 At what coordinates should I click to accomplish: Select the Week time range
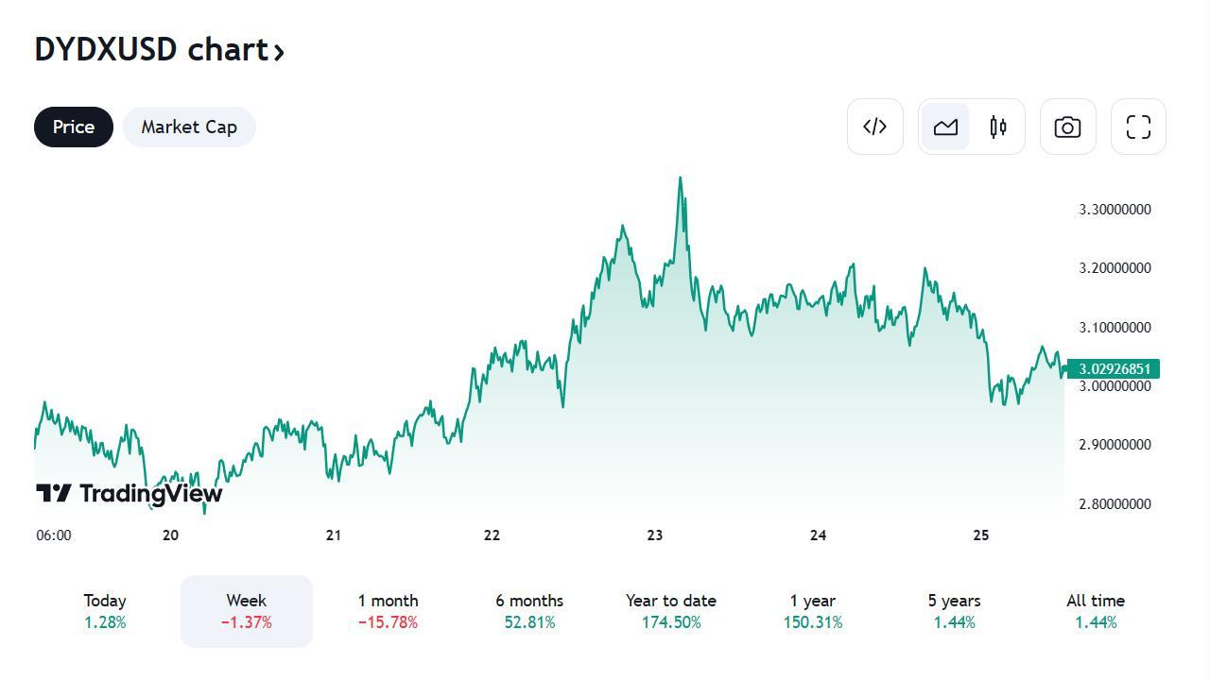(x=247, y=611)
